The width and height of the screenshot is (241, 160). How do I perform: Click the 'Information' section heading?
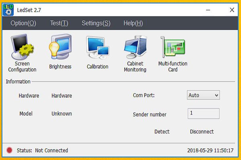click(x=18, y=82)
